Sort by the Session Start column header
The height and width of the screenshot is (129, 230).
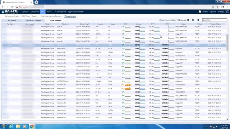coord(84,24)
